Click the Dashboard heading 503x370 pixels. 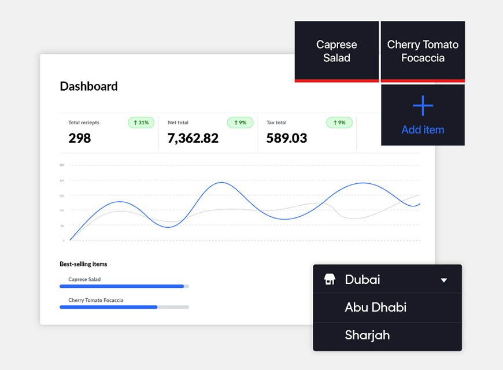(89, 87)
